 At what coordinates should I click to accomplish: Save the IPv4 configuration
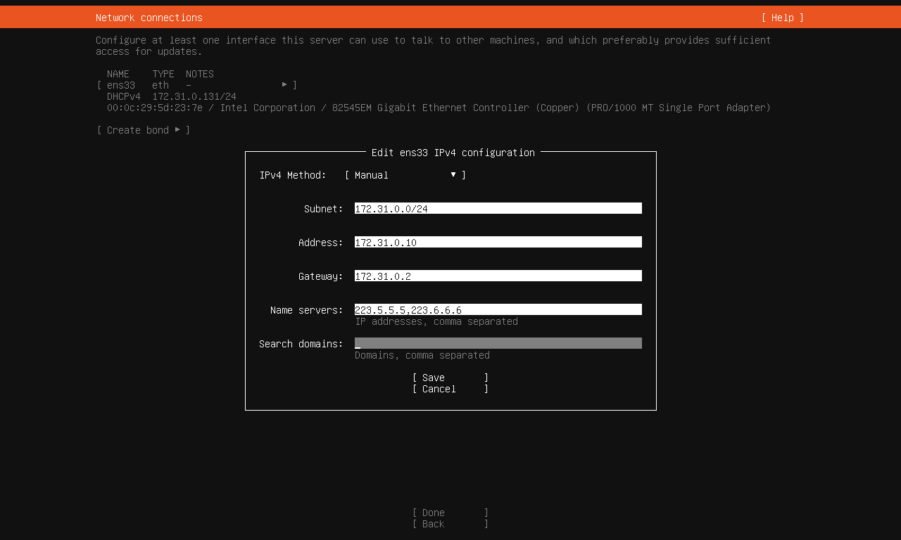pyautogui.click(x=450, y=378)
